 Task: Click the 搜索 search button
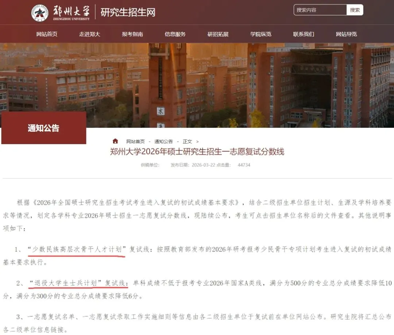tap(355, 10)
